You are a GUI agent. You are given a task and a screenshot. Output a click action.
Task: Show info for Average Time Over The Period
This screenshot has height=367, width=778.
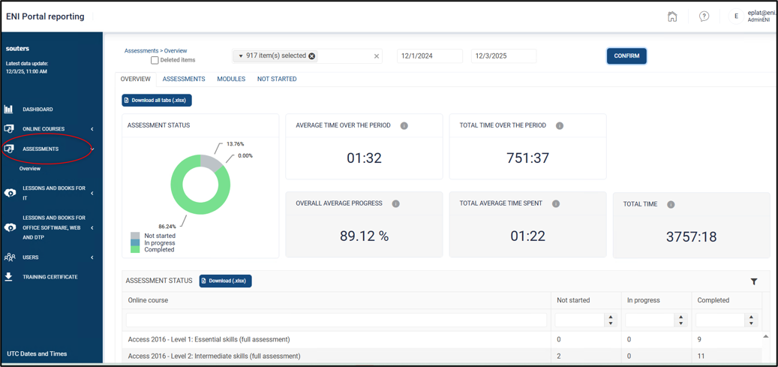[x=404, y=125]
